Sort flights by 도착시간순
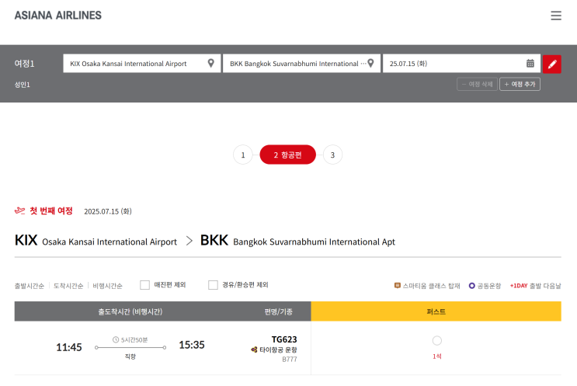This screenshot has width=577, height=386. point(68,286)
